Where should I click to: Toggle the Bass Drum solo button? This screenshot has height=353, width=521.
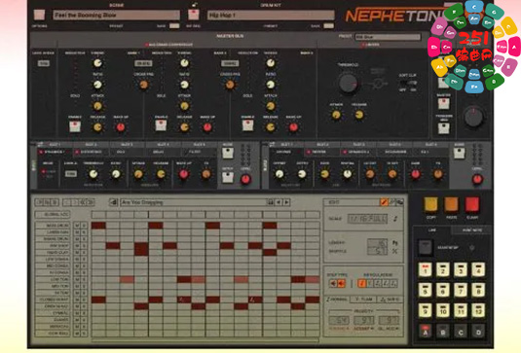click(x=84, y=226)
